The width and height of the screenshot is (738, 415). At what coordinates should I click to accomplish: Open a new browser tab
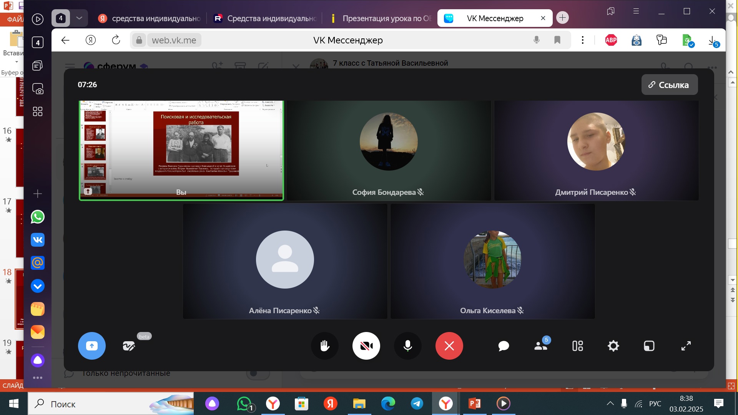tap(563, 18)
